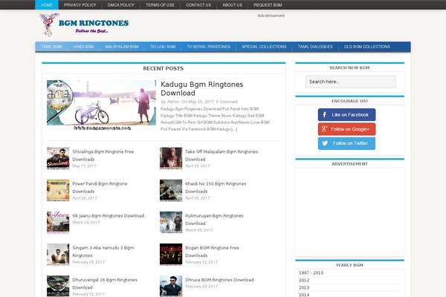Click the Like on Facebook button

click(346, 115)
